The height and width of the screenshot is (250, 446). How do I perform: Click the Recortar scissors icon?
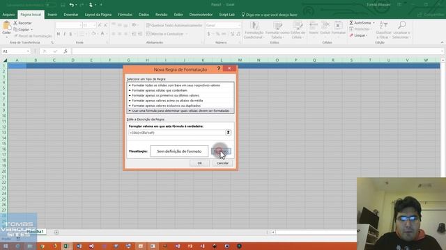coord(15,23)
